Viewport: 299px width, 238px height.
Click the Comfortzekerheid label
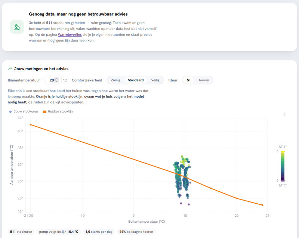87,80
